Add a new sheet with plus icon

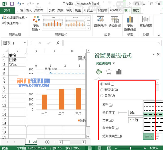tap(47, 142)
